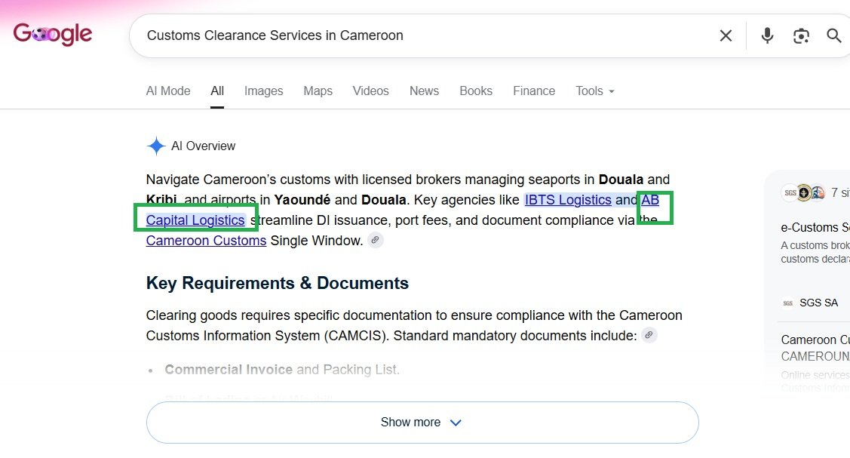
Task: Switch to Videos tab
Action: pos(371,91)
